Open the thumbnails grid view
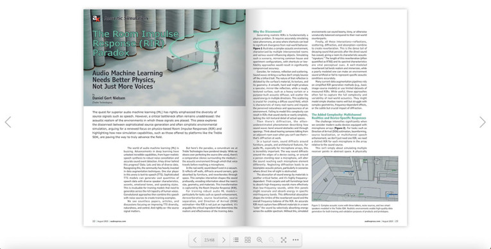 click(248, 240)
